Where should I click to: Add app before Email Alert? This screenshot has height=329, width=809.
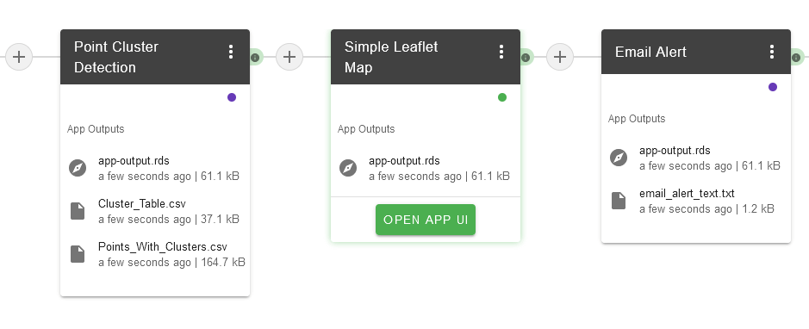[x=560, y=56]
